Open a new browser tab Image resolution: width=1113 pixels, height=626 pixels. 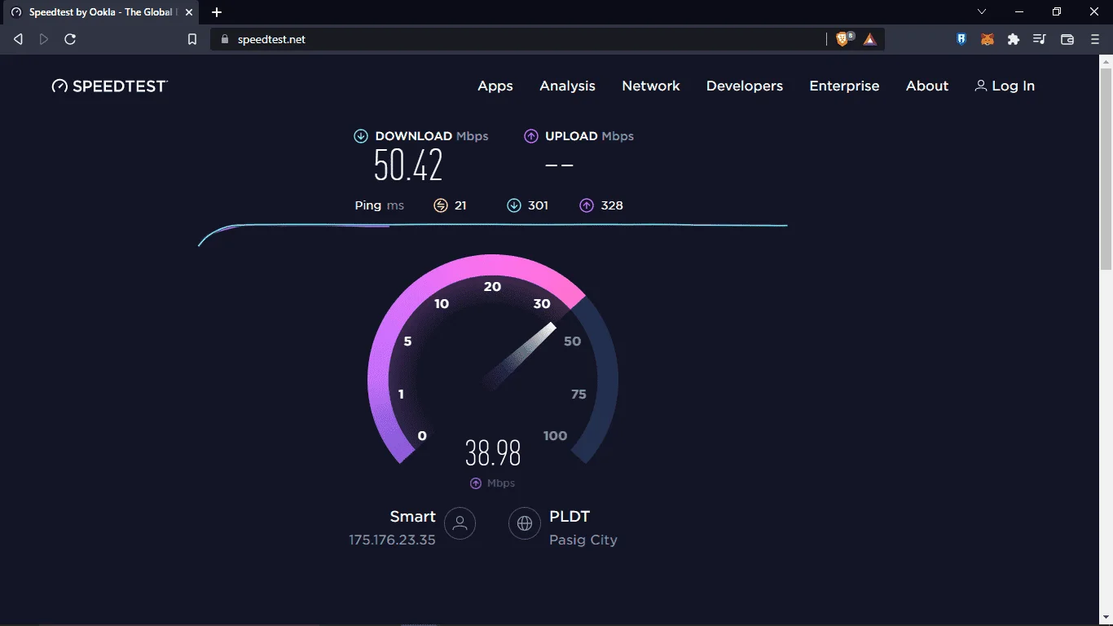tap(217, 12)
